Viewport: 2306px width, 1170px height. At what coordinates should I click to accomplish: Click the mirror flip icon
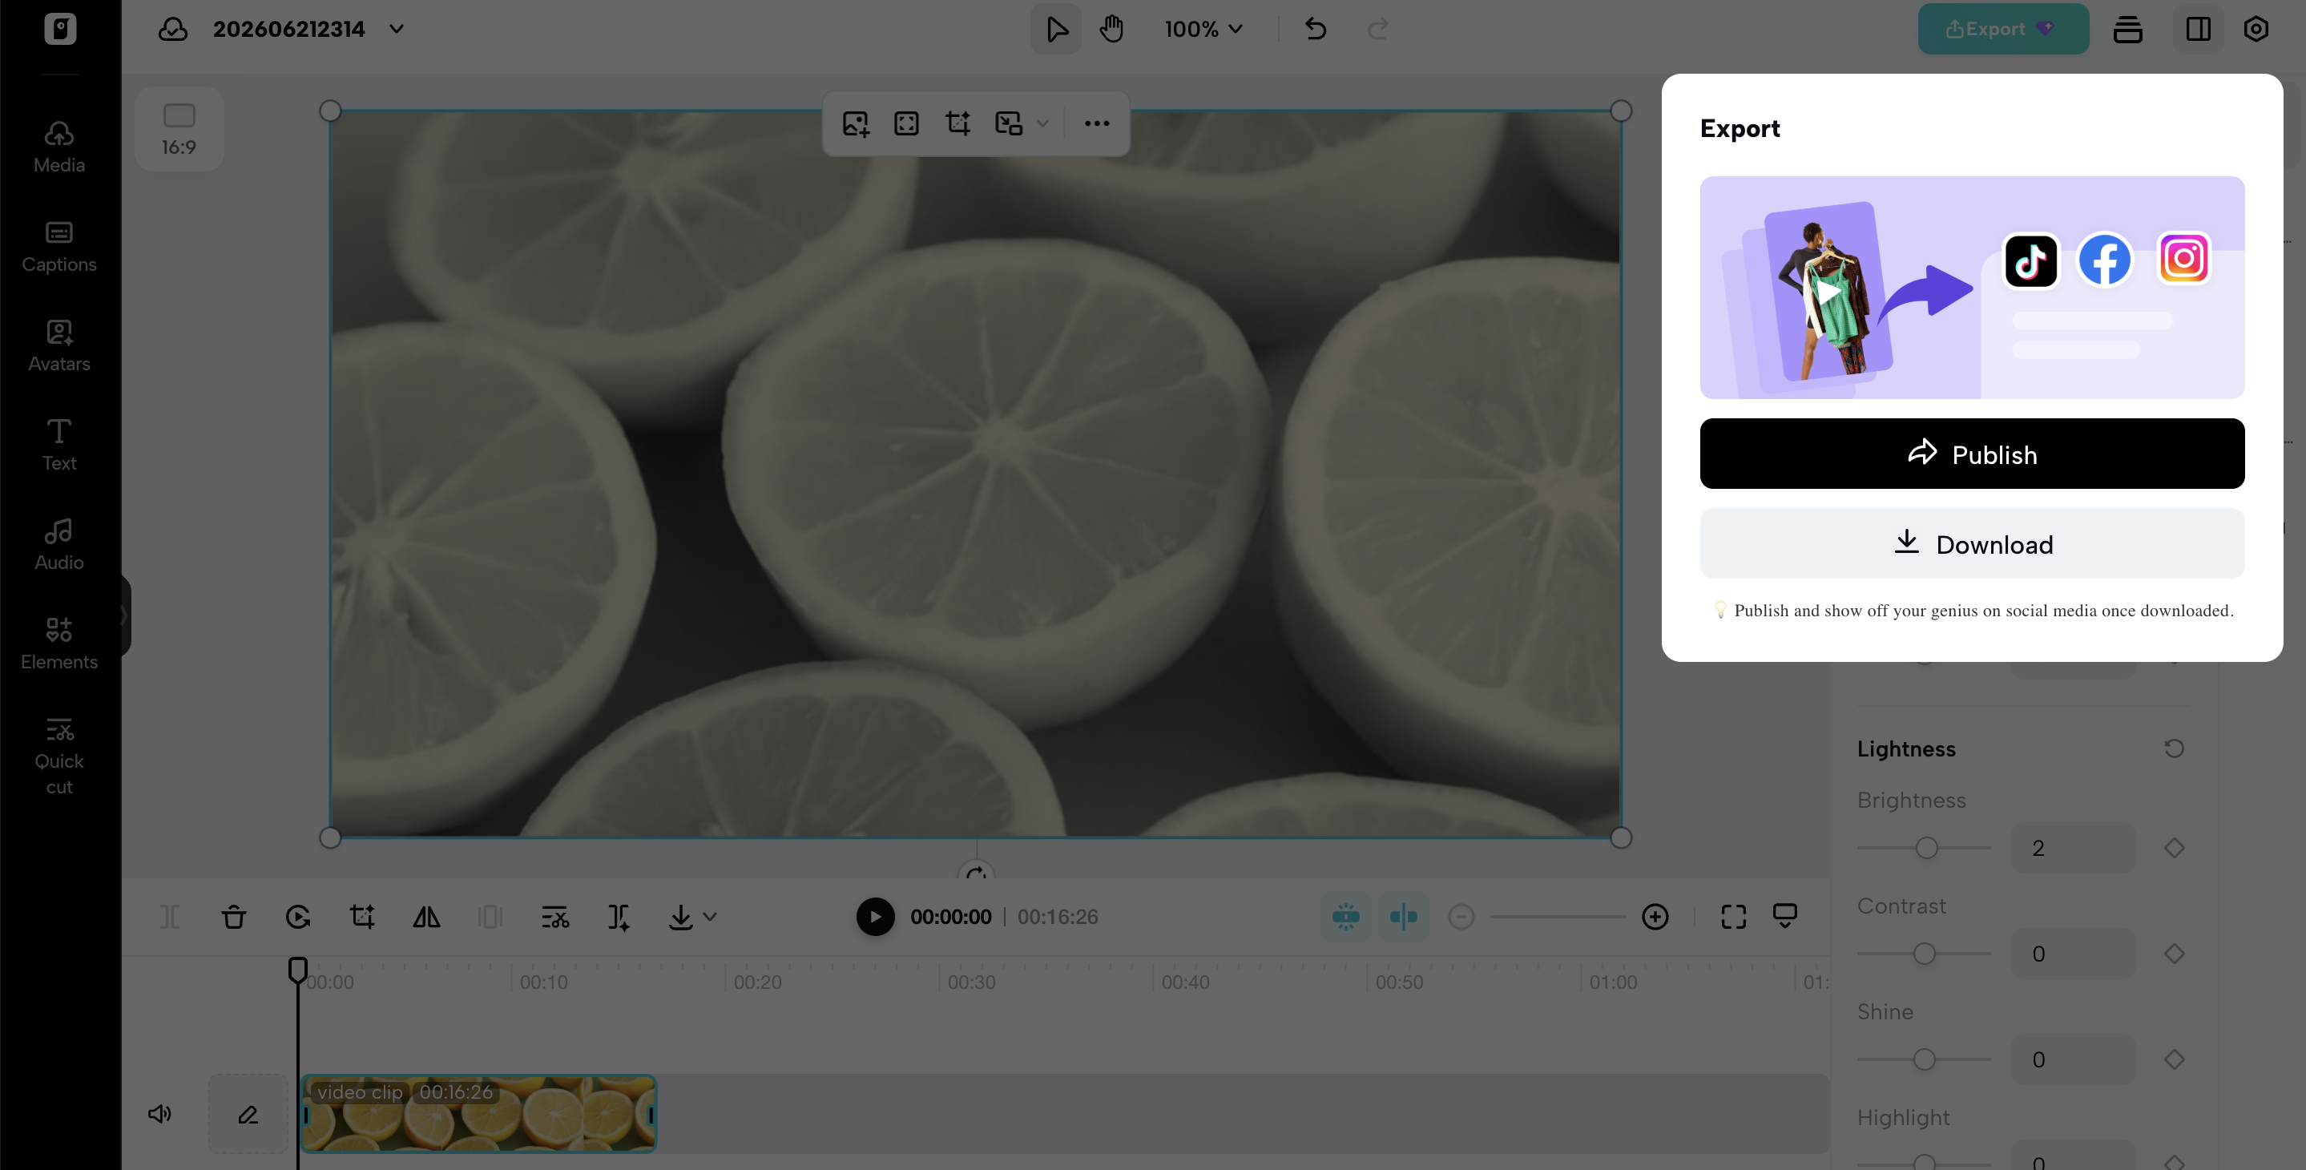click(x=427, y=917)
